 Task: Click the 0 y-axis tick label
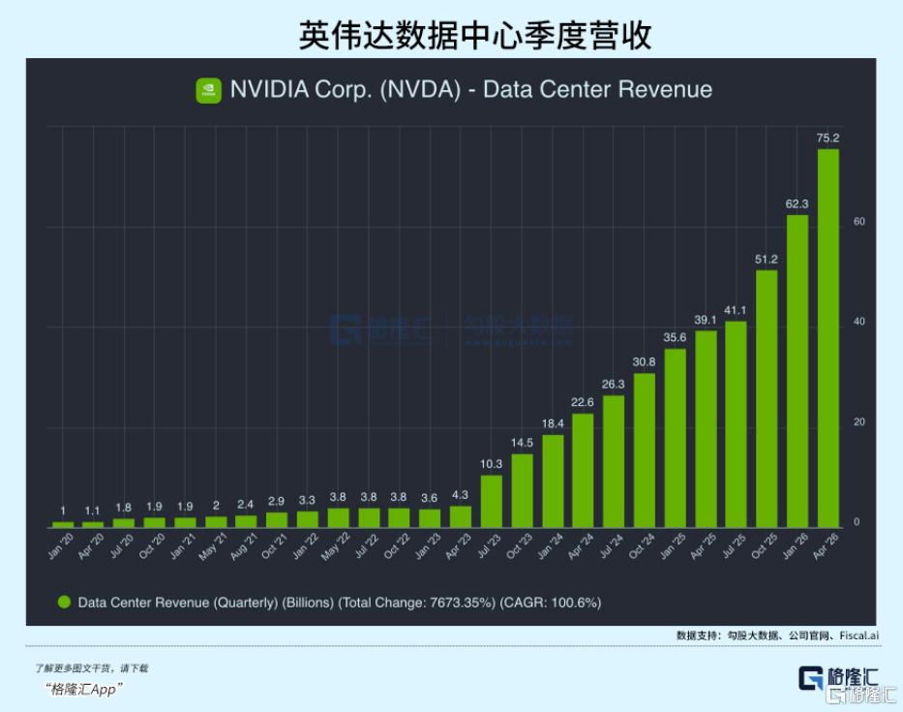click(857, 522)
